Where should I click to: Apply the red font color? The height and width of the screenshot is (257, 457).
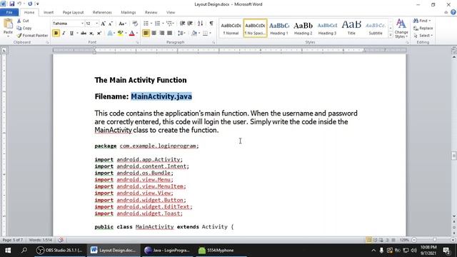(131, 34)
